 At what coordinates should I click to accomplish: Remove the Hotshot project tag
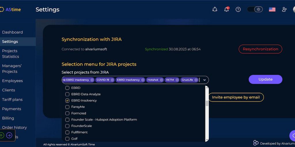161,80
